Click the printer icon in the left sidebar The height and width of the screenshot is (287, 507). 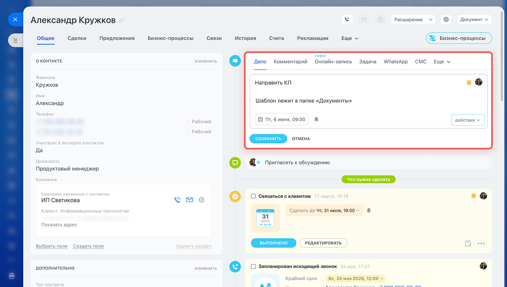click(x=11, y=276)
